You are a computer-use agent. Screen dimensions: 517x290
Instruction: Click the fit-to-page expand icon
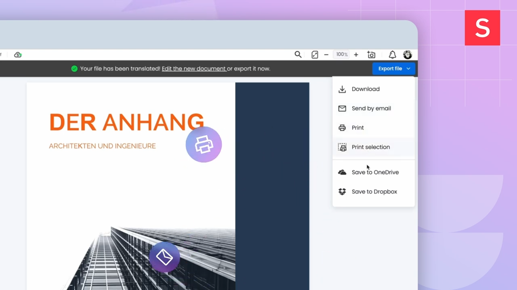click(315, 55)
